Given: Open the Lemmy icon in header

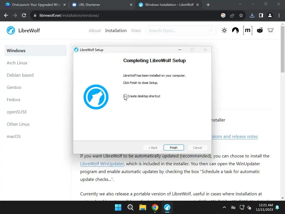Looking at the screenshot, I should coord(271,30).
